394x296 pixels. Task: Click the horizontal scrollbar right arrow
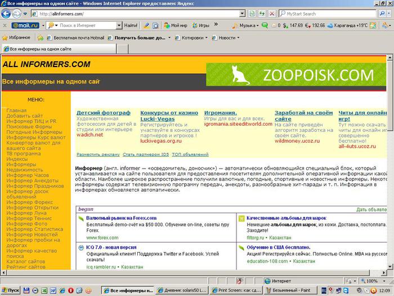(x=384, y=272)
